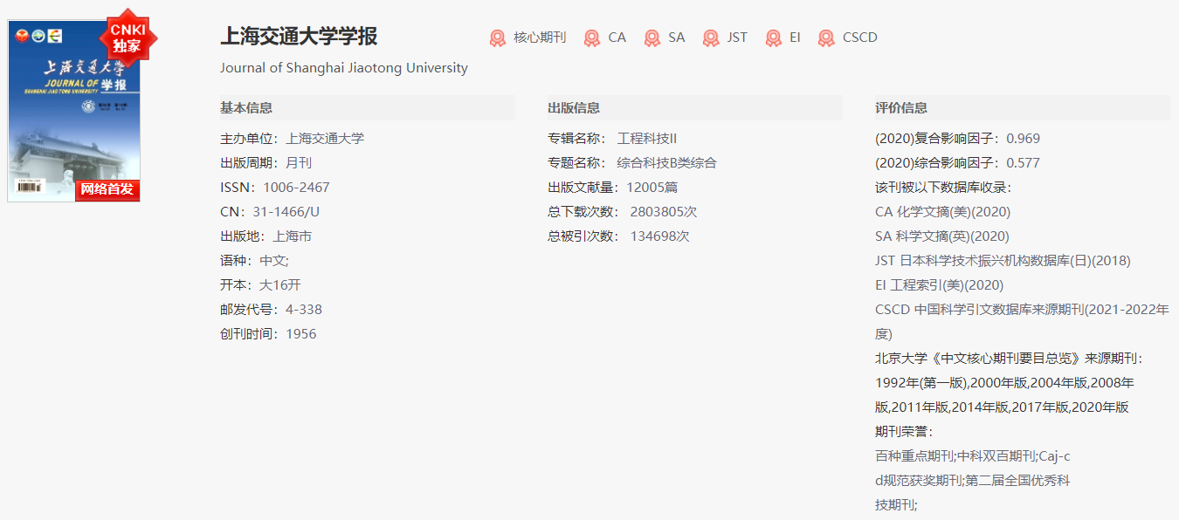Click the 复合影响因子 0.969 line

tap(958, 139)
